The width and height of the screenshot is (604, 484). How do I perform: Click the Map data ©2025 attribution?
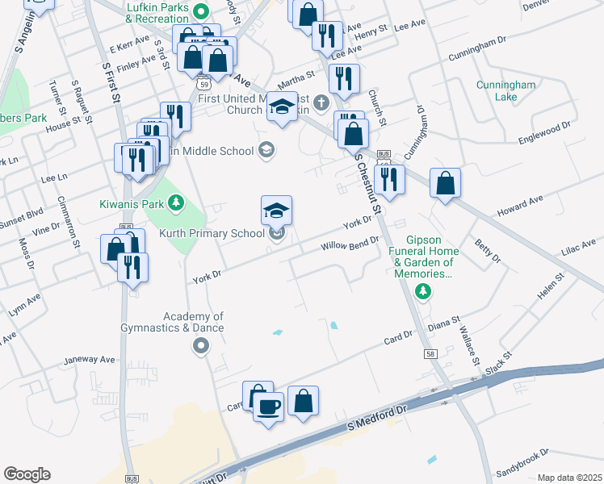pos(570,478)
